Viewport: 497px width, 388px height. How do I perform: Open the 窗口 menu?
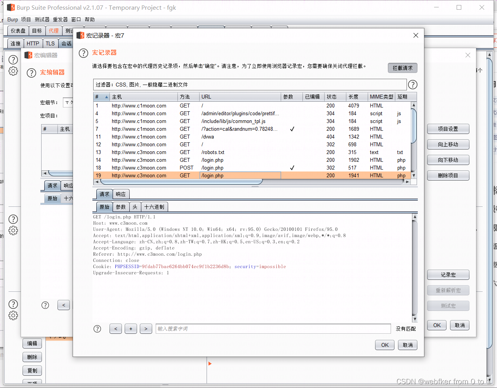pyautogui.click(x=76, y=19)
